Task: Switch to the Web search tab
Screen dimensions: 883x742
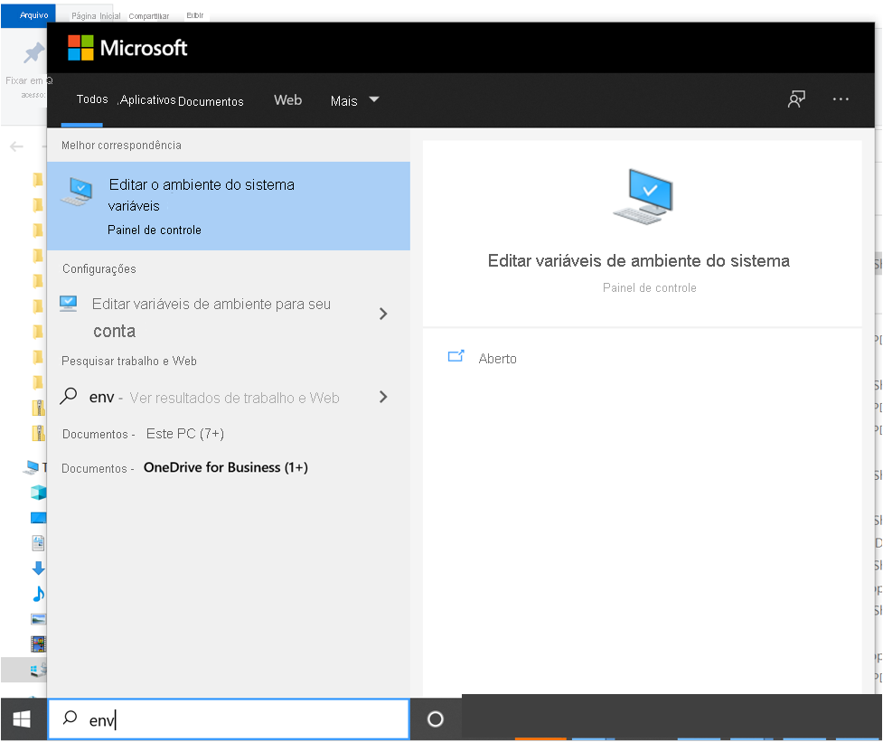Action: (287, 100)
